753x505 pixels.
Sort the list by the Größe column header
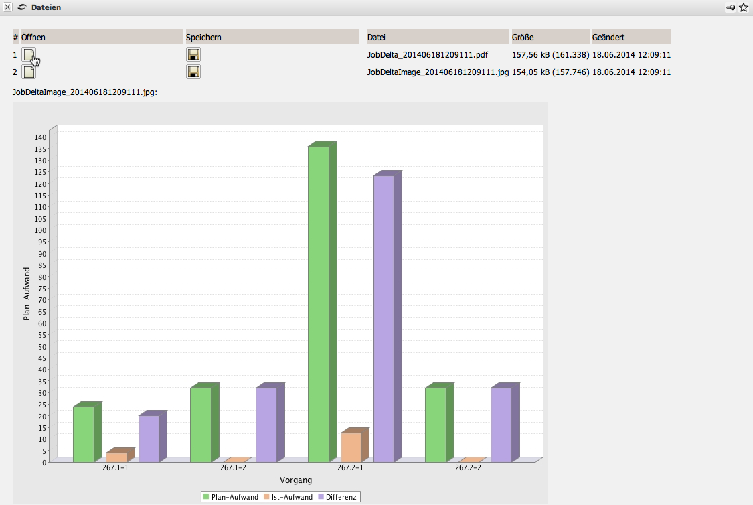tap(550, 38)
